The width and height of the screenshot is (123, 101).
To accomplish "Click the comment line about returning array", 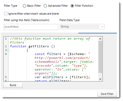I will [50, 40].
